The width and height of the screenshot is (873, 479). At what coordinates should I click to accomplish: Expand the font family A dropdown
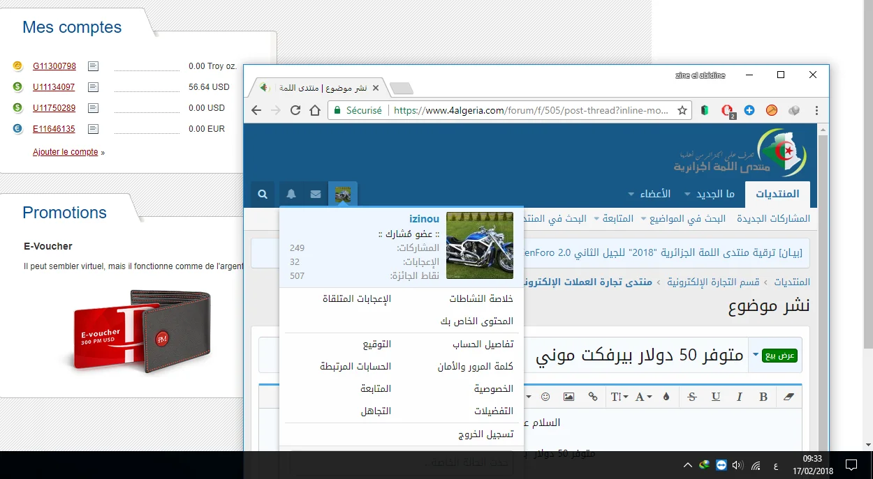[x=643, y=397]
